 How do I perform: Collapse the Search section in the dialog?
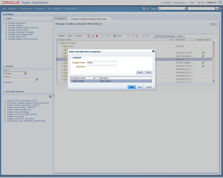pyautogui.click(x=72, y=58)
